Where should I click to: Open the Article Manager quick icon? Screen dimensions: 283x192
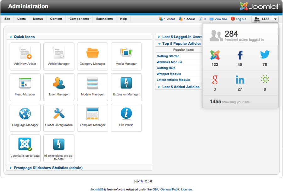tap(59, 56)
